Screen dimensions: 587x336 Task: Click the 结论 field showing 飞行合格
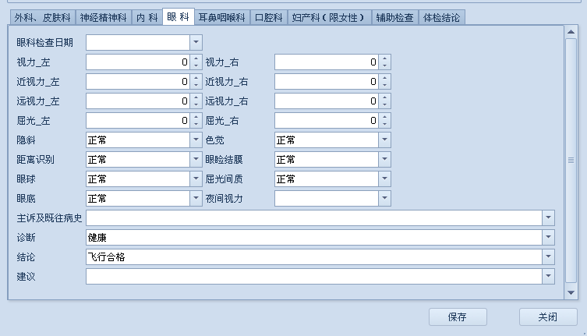point(314,256)
